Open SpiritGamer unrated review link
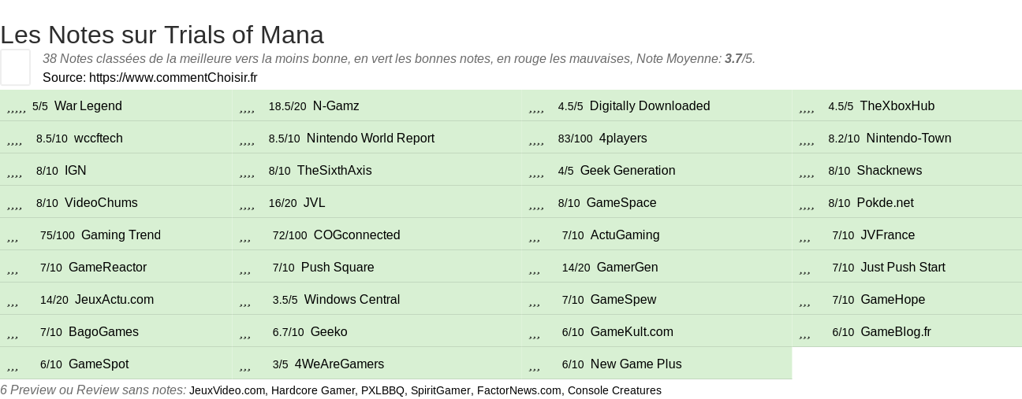Screen dimensions: 1022x399 441,390
